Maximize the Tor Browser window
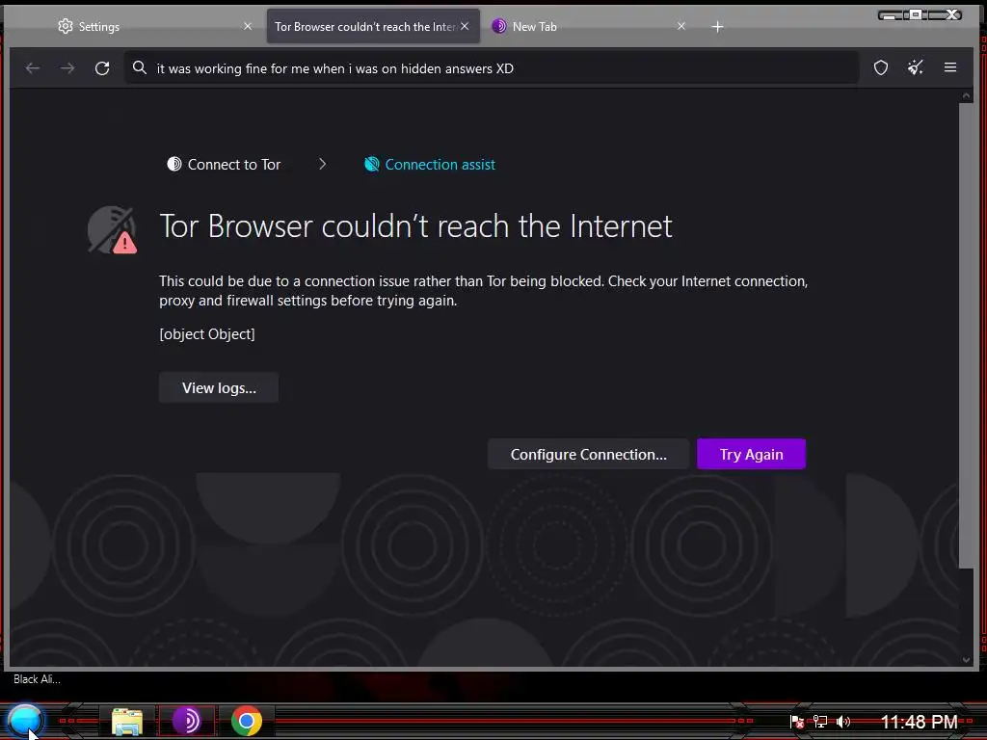The width and height of the screenshot is (987, 740). [x=917, y=15]
